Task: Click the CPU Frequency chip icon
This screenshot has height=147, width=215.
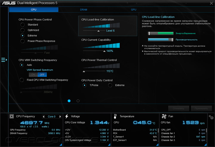Action: pyautogui.click(x=12, y=116)
